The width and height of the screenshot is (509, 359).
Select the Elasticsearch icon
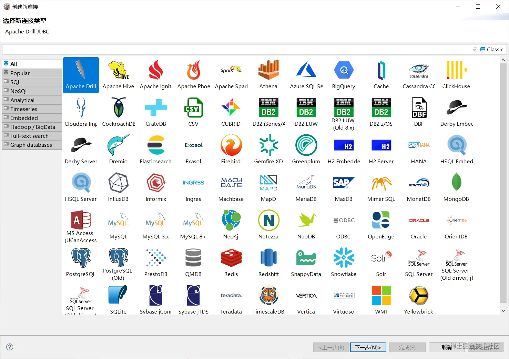tap(156, 145)
